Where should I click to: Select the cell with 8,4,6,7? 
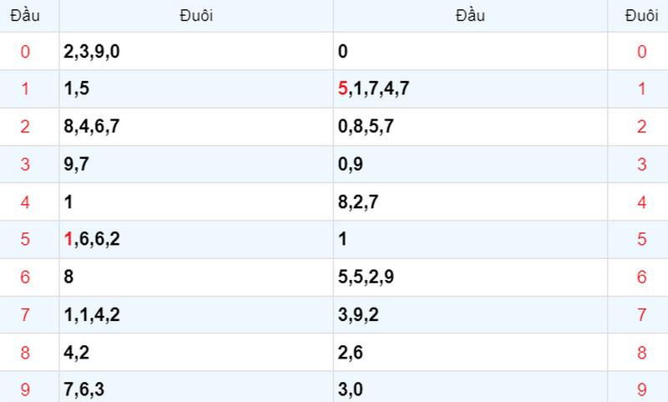pos(196,126)
